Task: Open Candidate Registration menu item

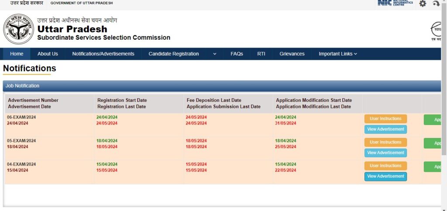Action: [174, 54]
